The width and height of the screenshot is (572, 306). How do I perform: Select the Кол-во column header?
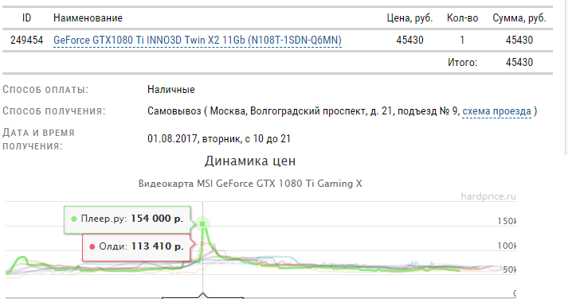pos(462,17)
